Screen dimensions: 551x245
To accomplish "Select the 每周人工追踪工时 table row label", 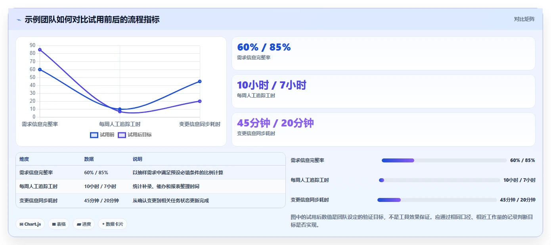I will pyautogui.click(x=38, y=187).
